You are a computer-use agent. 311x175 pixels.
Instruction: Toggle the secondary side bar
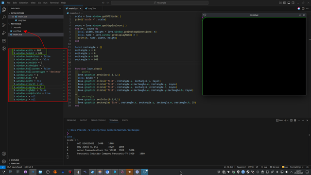click(293, 3)
